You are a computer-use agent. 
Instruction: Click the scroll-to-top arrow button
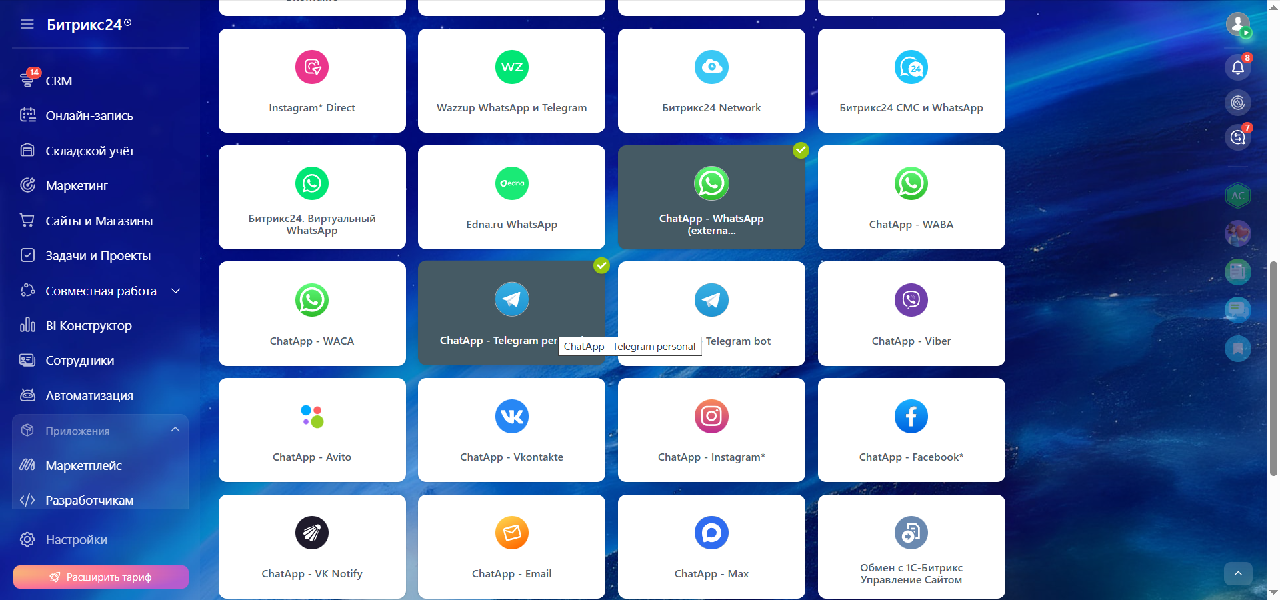(x=1238, y=573)
